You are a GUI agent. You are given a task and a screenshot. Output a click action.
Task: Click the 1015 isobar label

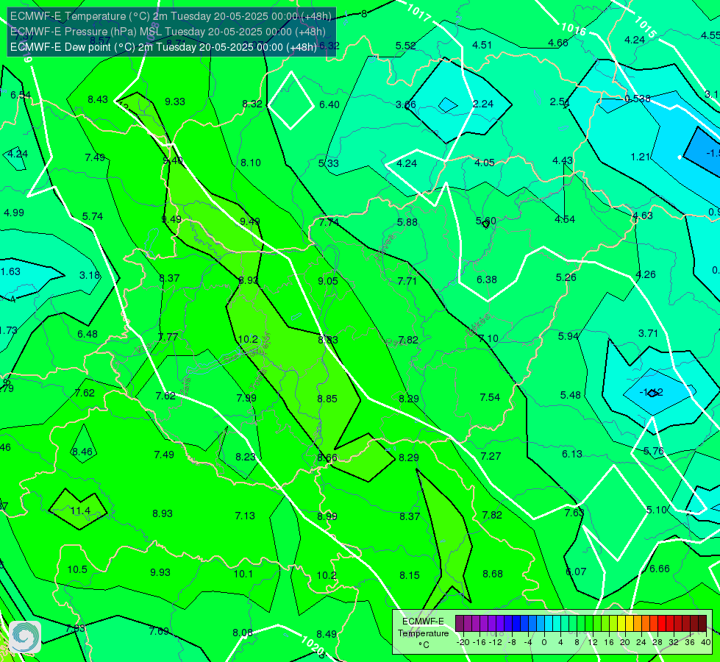(645, 27)
